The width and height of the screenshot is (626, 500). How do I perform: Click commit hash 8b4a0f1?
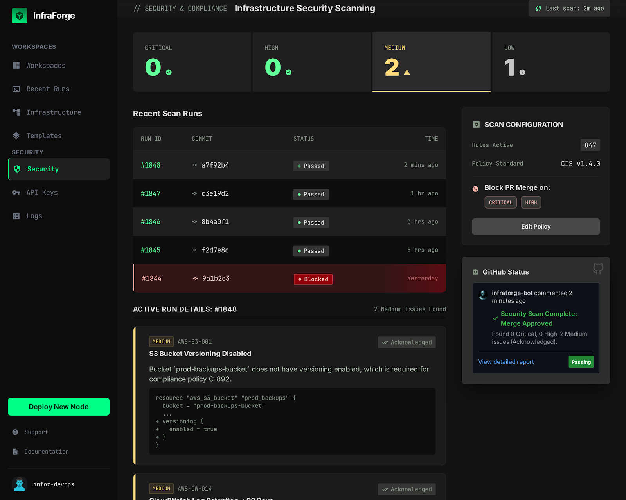point(215,222)
